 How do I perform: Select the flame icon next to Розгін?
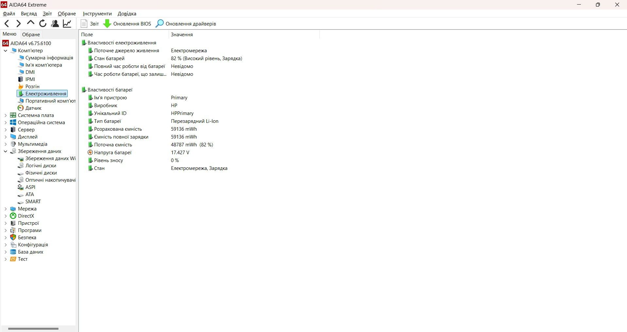click(x=21, y=87)
